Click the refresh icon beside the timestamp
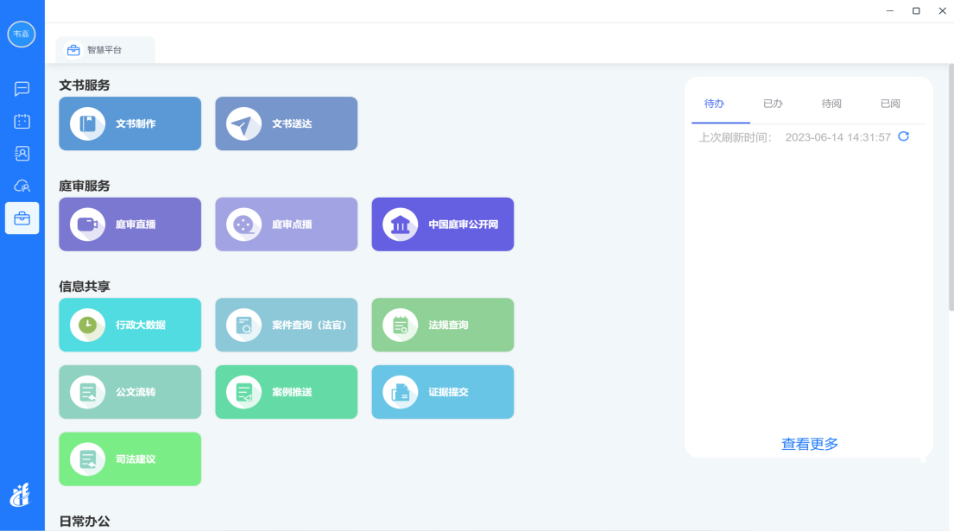The height and width of the screenshot is (531, 954). pos(904,136)
